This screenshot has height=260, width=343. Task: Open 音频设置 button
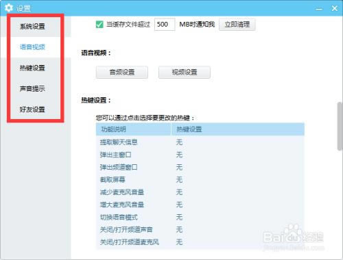[122, 73]
